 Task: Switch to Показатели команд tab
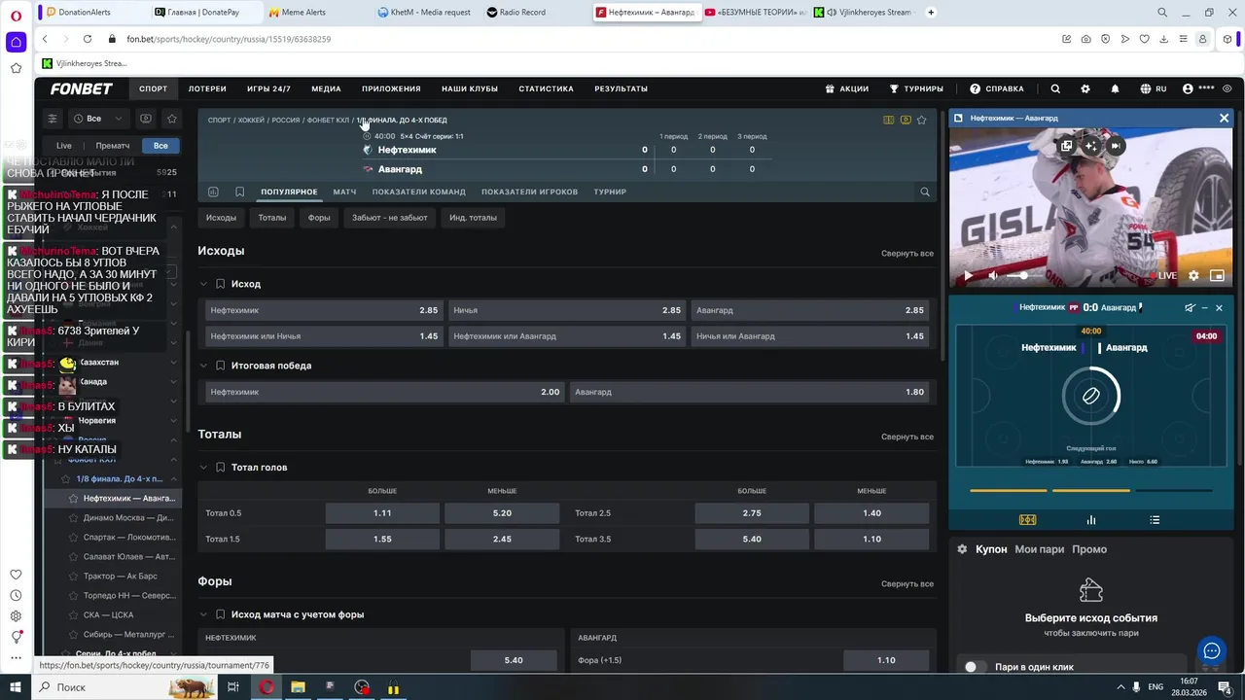(x=418, y=192)
